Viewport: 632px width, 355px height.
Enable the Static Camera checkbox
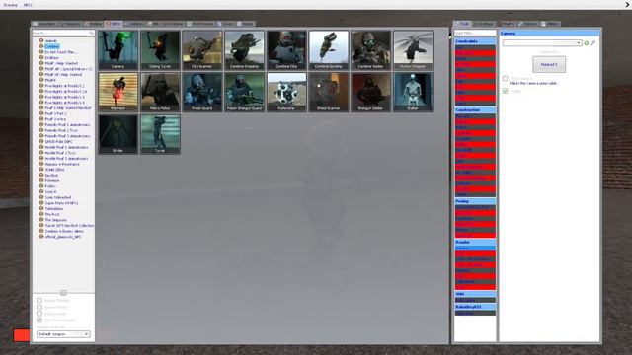pyautogui.click(x=505, y=78)
